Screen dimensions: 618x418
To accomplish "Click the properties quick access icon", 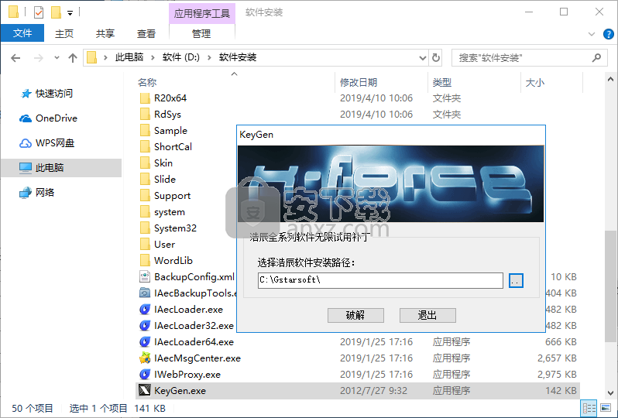I will [x=39, y=12].
